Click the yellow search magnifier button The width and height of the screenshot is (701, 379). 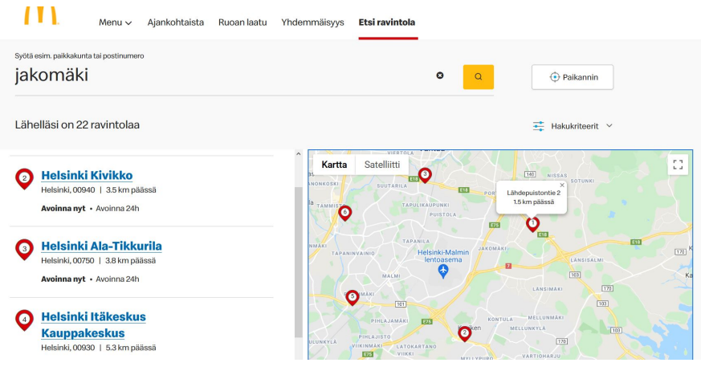(x=479, y=77)
